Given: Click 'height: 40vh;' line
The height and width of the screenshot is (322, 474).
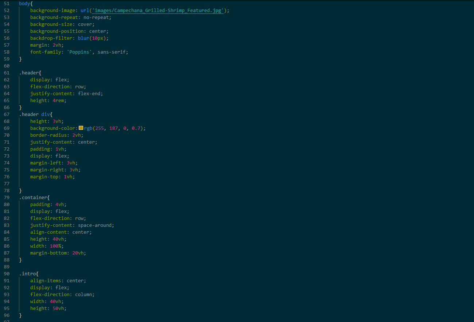Looking at the screenshot, I should (48, 239).
